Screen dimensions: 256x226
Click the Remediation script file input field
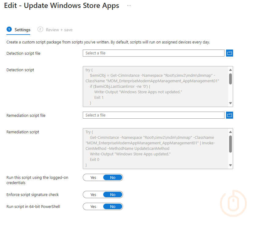tap(153, 115)
